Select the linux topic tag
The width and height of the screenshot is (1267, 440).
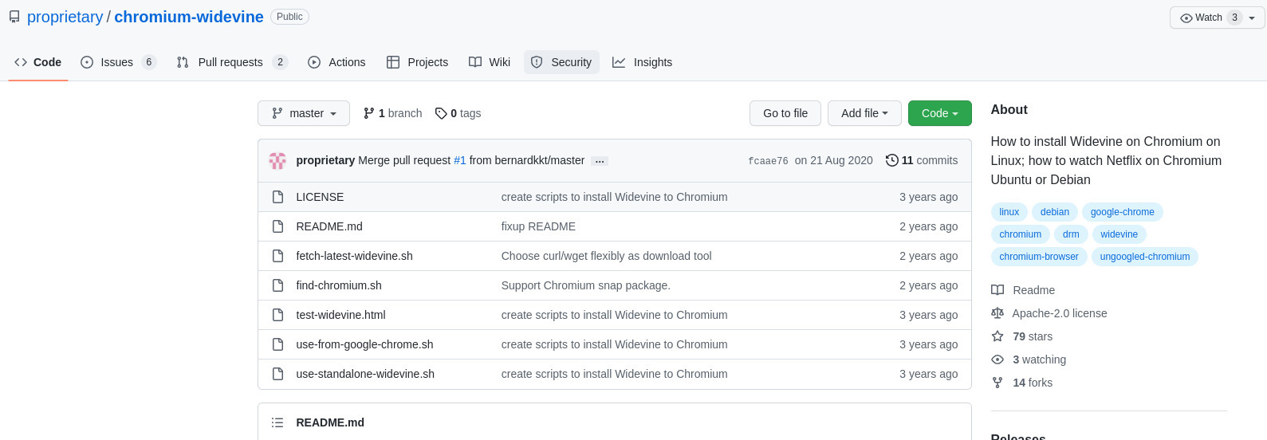pos(1009,212)
